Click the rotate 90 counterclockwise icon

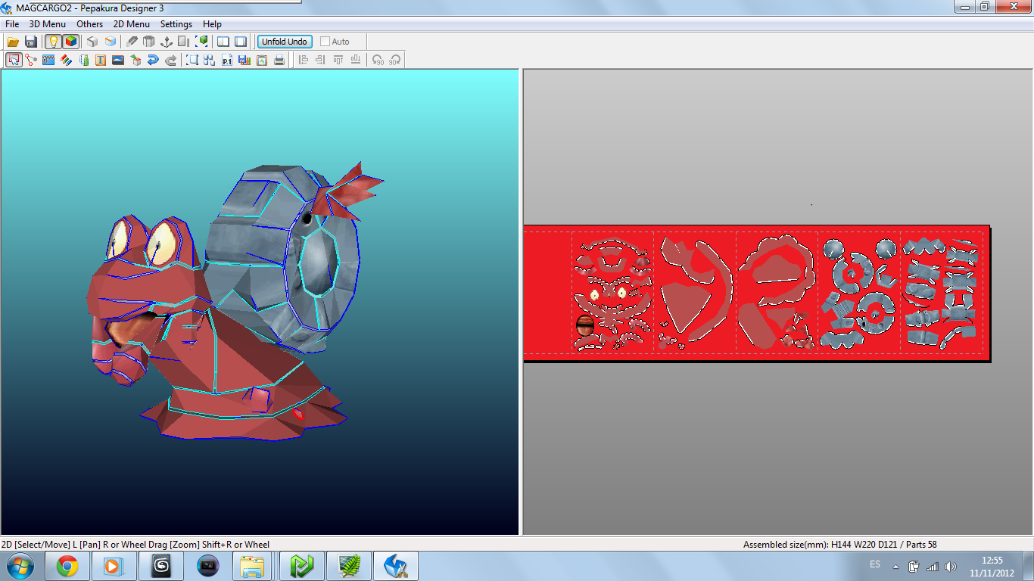tap(378, 60)
